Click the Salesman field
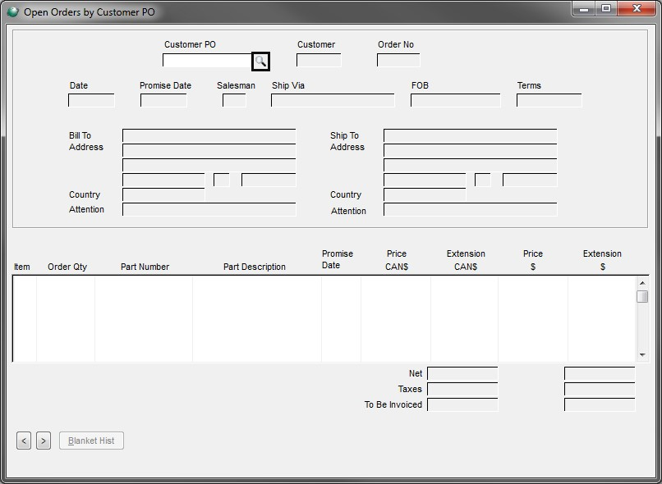662x484 pixels. tap(234, 101)
